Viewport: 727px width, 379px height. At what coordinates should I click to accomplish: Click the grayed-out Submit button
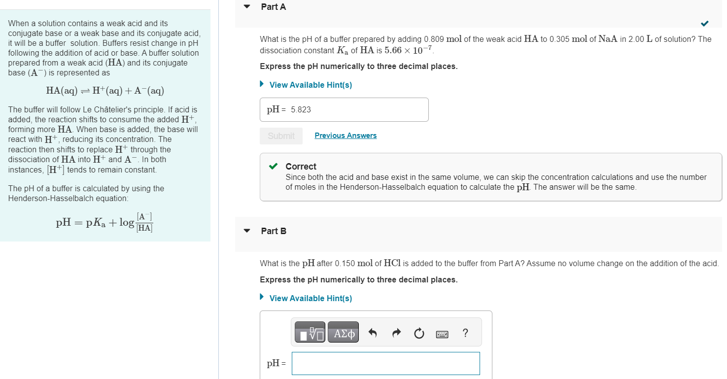pyautogui.click(x=281, y=136)
